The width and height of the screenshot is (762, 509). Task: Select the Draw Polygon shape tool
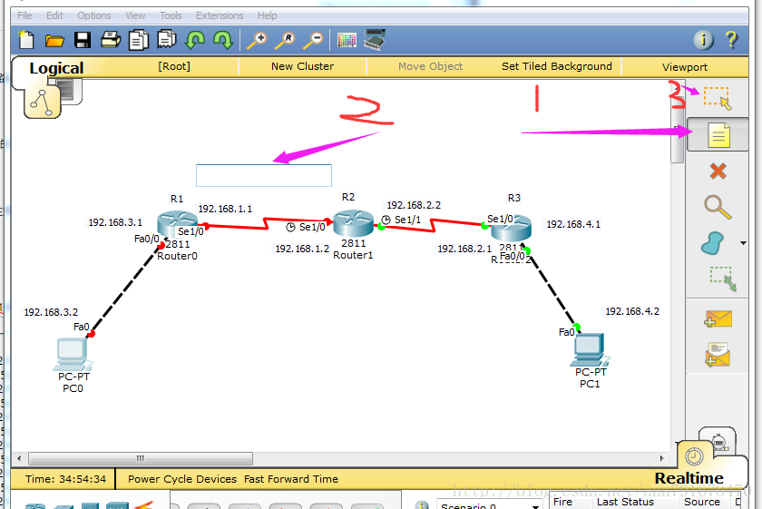tap(713, 243)
